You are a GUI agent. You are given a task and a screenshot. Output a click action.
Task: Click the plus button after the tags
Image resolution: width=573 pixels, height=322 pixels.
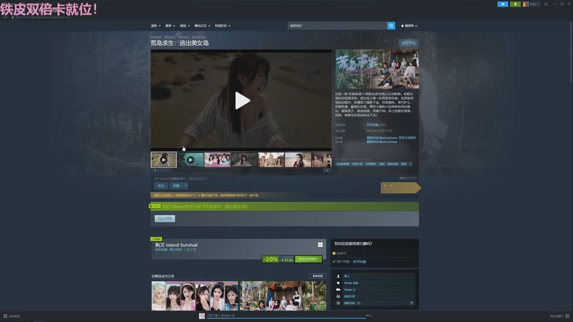[410, 164]
